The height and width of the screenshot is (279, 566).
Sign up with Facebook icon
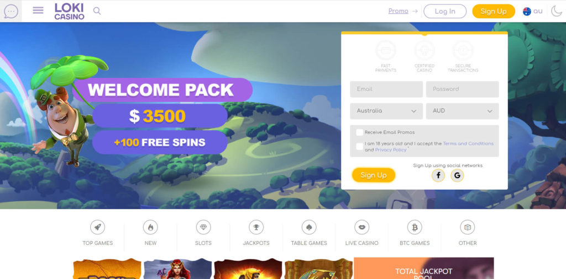(x=438, y=175)
